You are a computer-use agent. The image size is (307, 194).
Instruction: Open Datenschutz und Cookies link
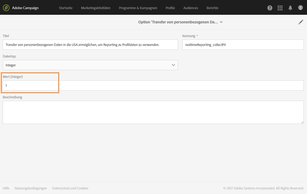click(70, 188)
